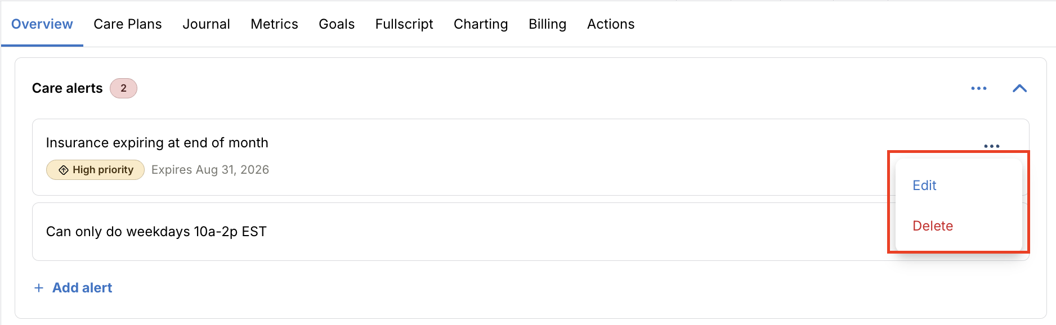Screen dimensions: 1056x325
Task: Switch to the Care Plans tab
Action: click(x=128, y=24)
